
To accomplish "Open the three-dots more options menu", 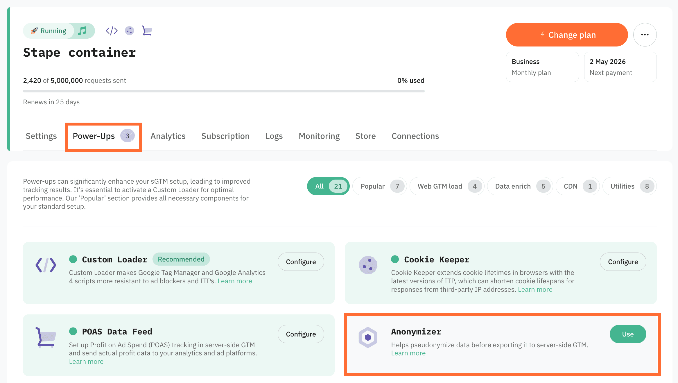I will point(645,35).
